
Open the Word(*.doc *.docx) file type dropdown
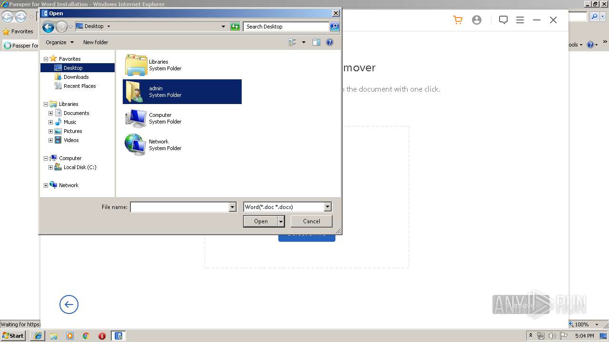[x=287, y=207]
